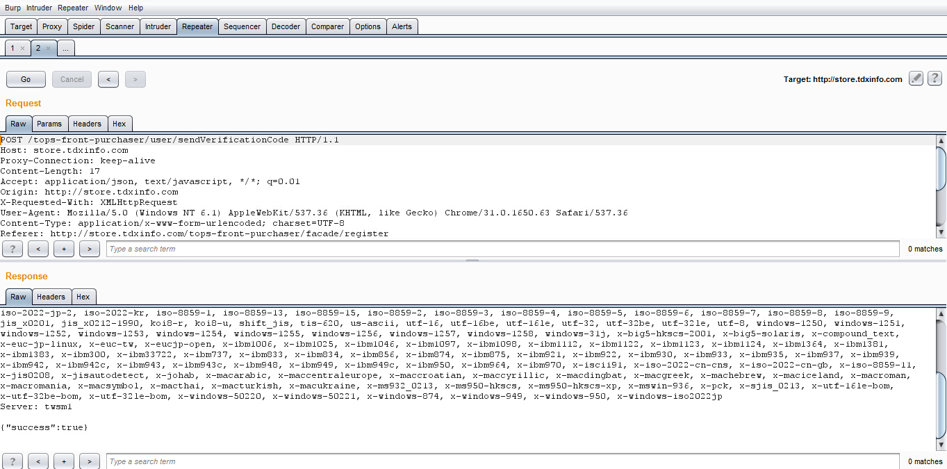The width and height of the screenshot is (947, 469).
Task: Click the Target: http://store.tdxinfo.com label
Action: pos(843,79)
